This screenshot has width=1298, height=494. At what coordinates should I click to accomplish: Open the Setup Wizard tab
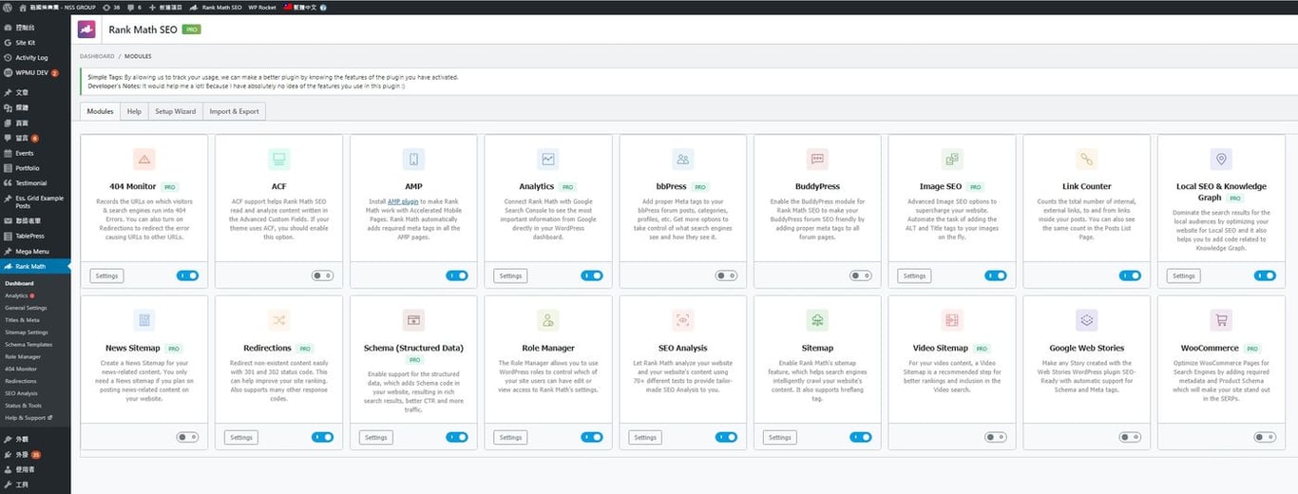(175, 111)
